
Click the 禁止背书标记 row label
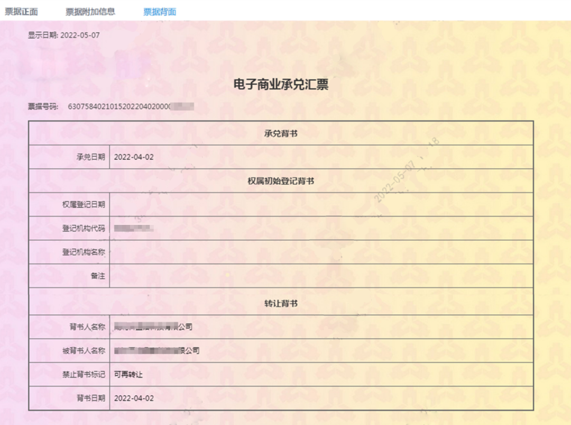pos(84,375)
